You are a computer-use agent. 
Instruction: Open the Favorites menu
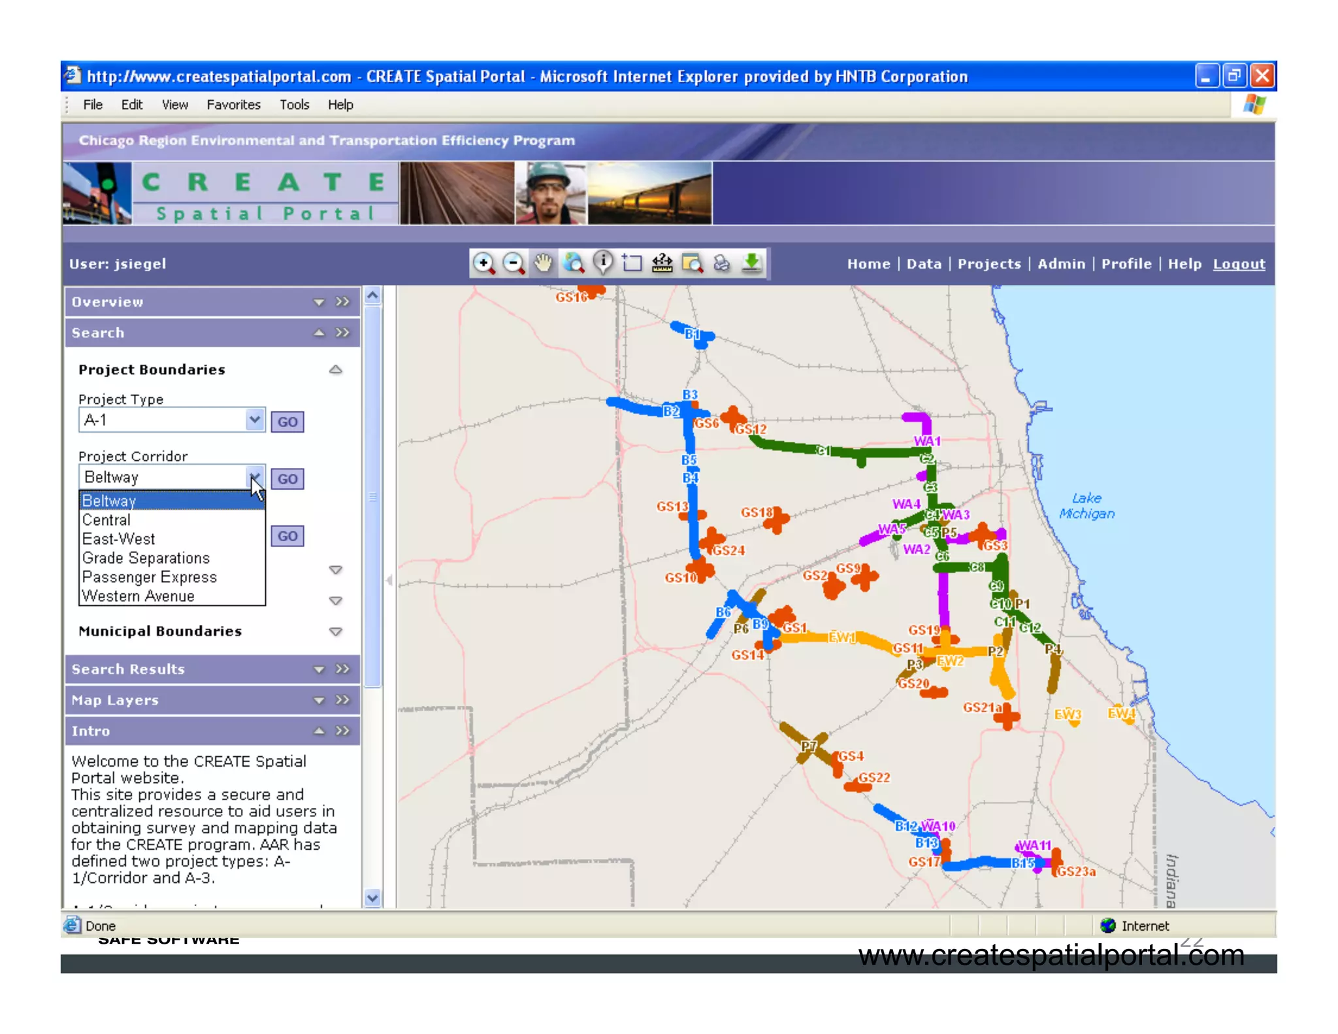[233, 105]
